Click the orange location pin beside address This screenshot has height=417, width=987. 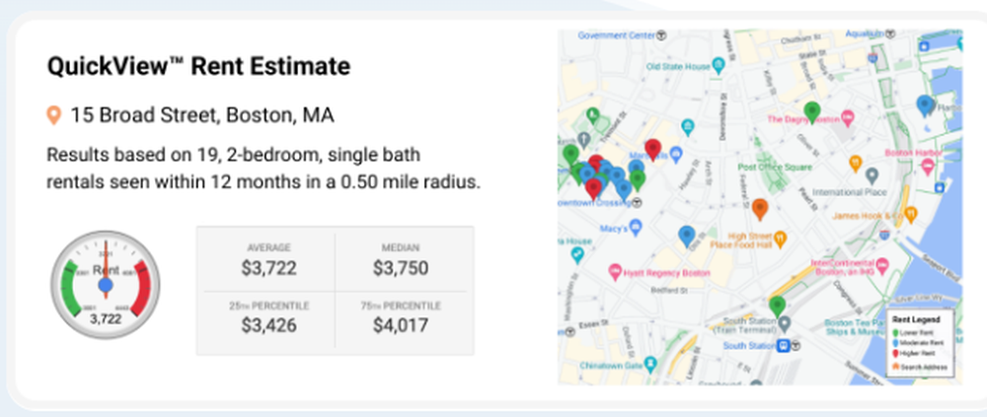(x=54, y=115)
